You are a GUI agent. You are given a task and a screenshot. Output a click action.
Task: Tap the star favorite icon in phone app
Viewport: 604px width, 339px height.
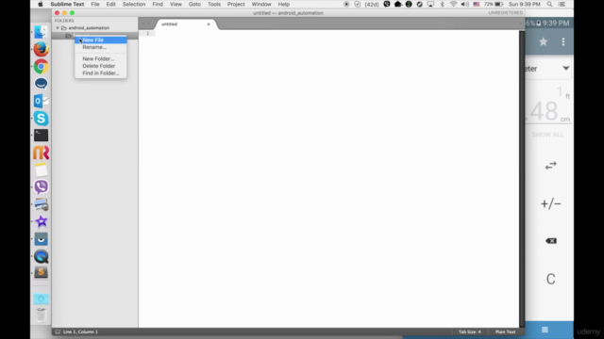pos(544,41)
